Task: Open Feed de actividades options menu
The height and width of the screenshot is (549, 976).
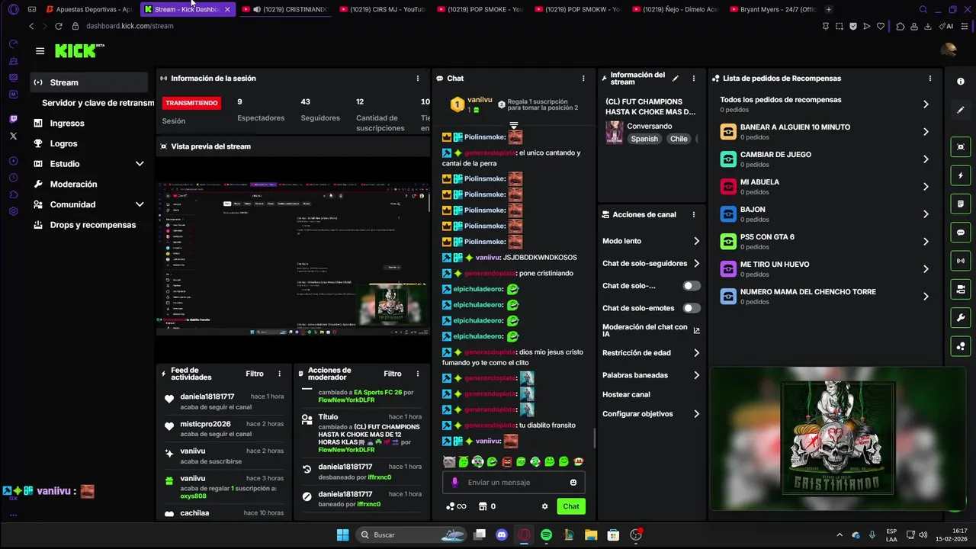Action: click(x=280, y=374)
